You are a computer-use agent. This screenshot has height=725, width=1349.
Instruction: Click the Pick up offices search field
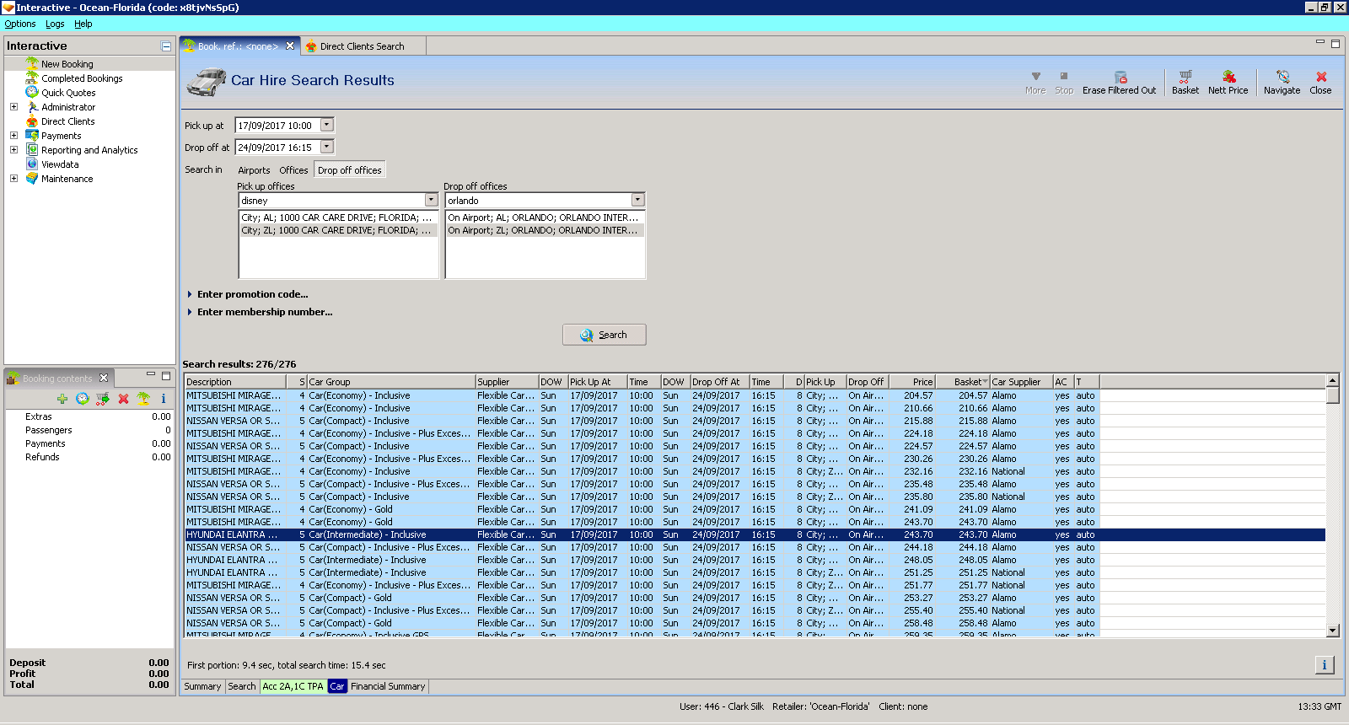331,201
